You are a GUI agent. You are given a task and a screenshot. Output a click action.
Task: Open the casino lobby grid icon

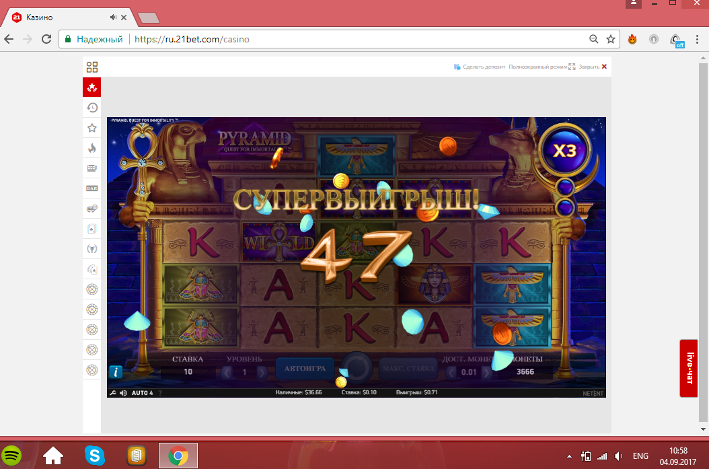point(91,67)
